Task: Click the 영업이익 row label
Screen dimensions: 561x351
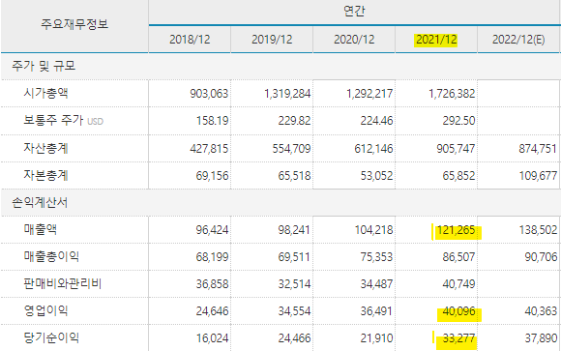Action: tap(45, 310)
